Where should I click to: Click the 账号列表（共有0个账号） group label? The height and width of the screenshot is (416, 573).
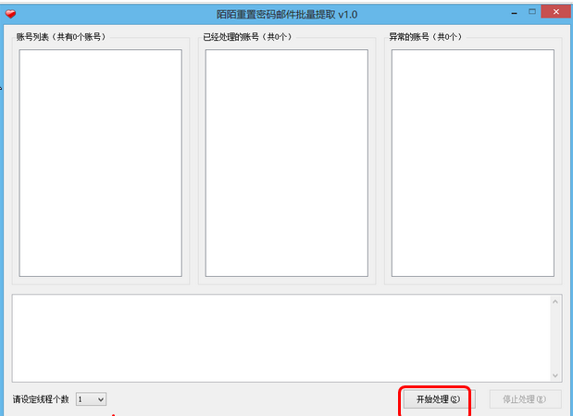click(61, 37)
